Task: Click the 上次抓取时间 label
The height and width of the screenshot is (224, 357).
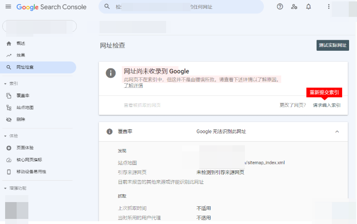Action: pos(132,208)
